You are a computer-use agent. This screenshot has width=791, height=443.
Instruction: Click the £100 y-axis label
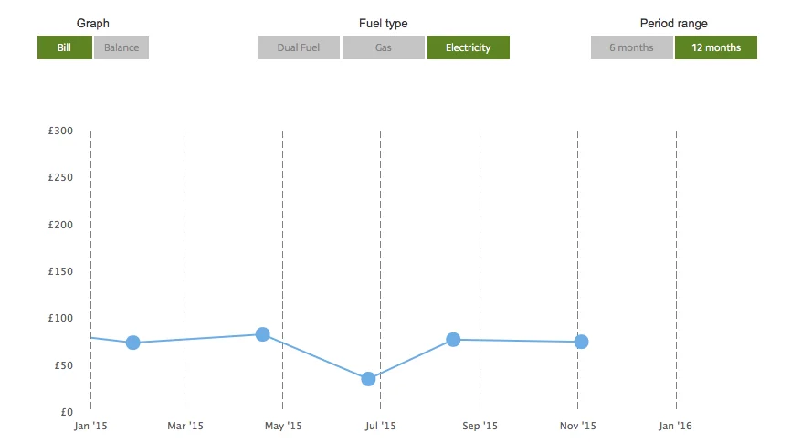click(60, 319)
